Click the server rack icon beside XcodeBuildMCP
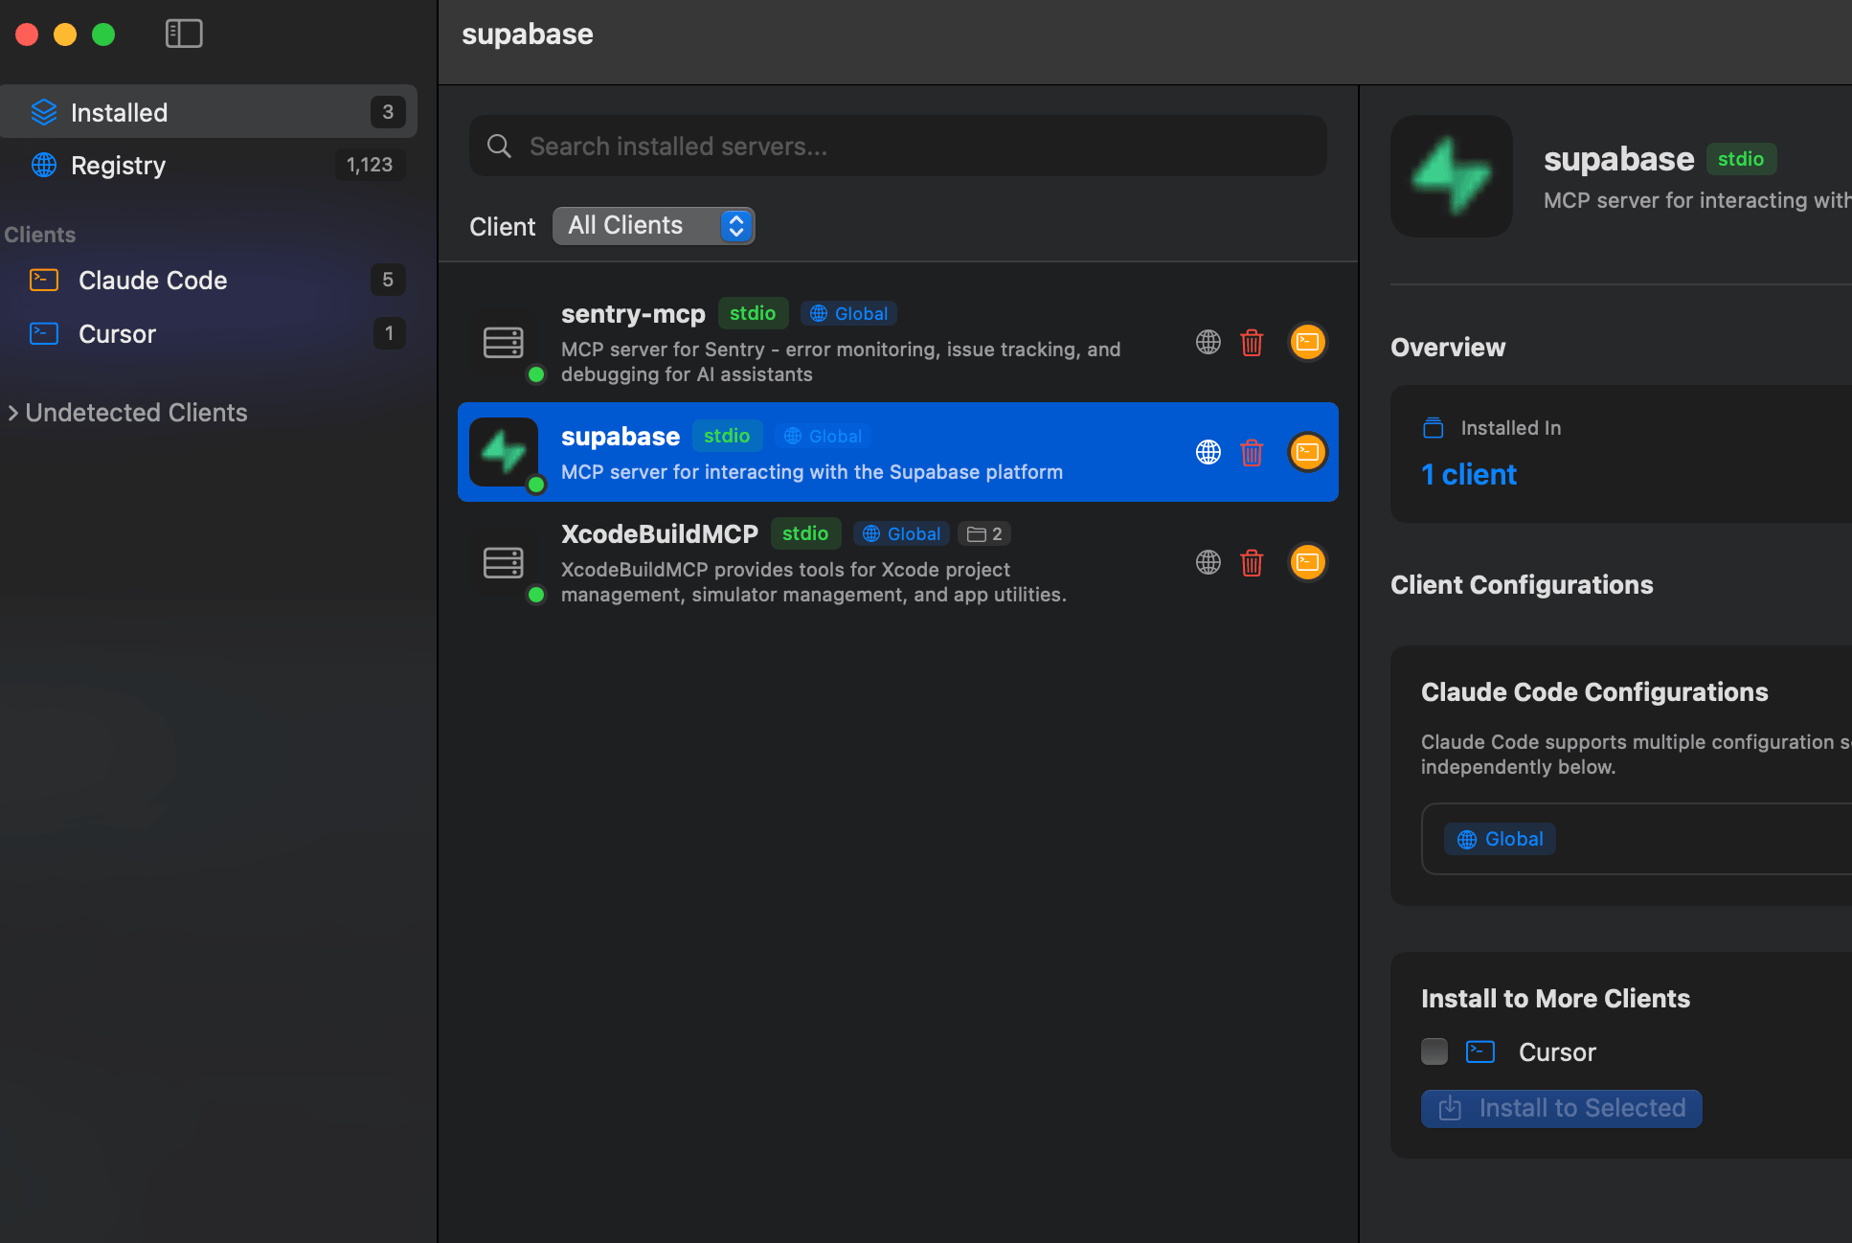This screenshot has height=1243, width=1852. point(503,562)
